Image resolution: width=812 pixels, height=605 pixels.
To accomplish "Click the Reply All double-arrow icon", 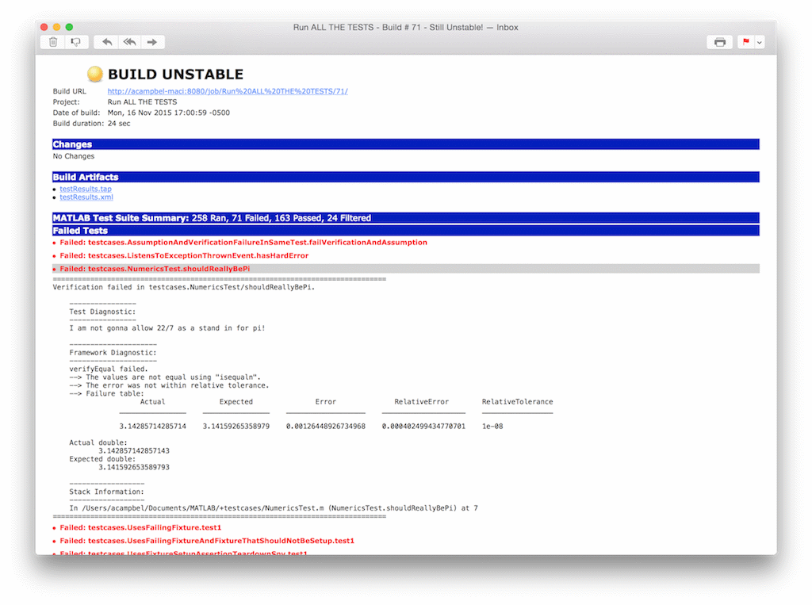I will coord(129,42).
